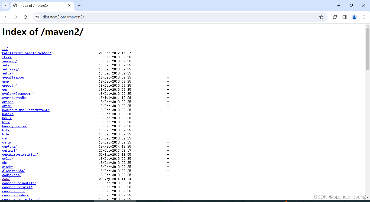This screenshot has height=202, width=370.
Task: Open Chrome's three-dot menu
Action: [x=364, y=17]
